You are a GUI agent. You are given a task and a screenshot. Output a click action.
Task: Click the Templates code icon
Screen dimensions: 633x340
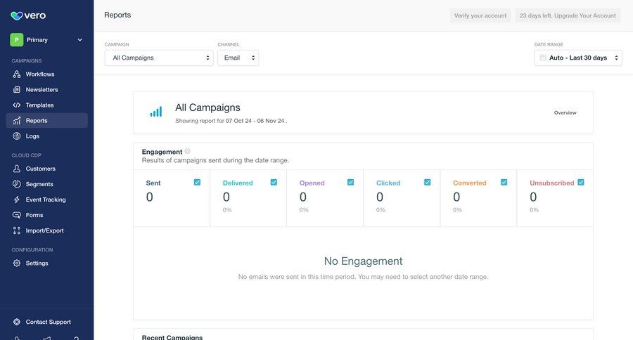click(x=17, y=105)
